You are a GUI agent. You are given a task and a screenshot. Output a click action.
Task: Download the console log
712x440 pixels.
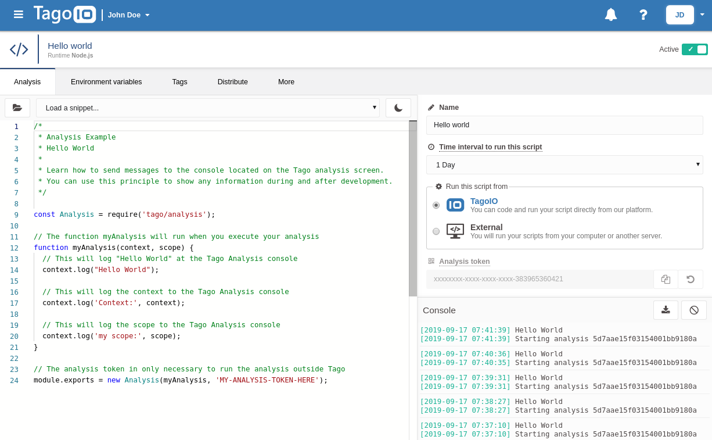666,310
